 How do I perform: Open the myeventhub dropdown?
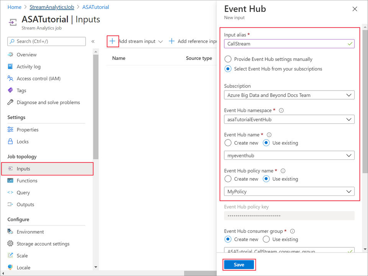pyautogui.click(x=289, y=155)
